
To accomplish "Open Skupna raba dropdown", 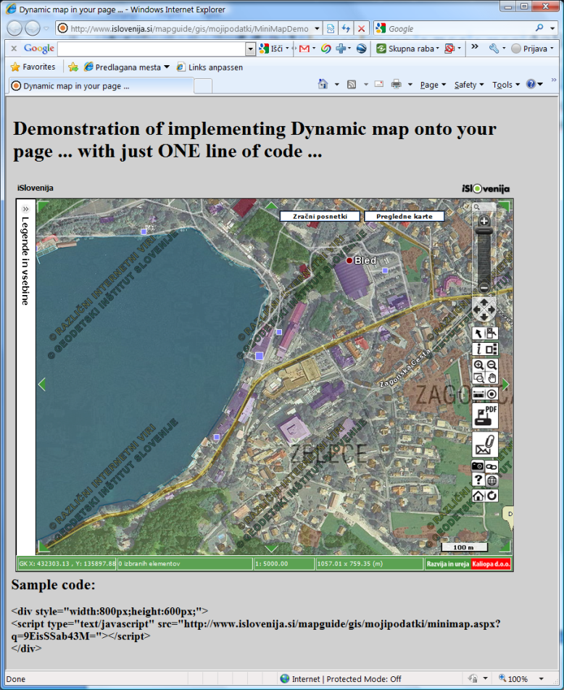I will tap(408, 49).
